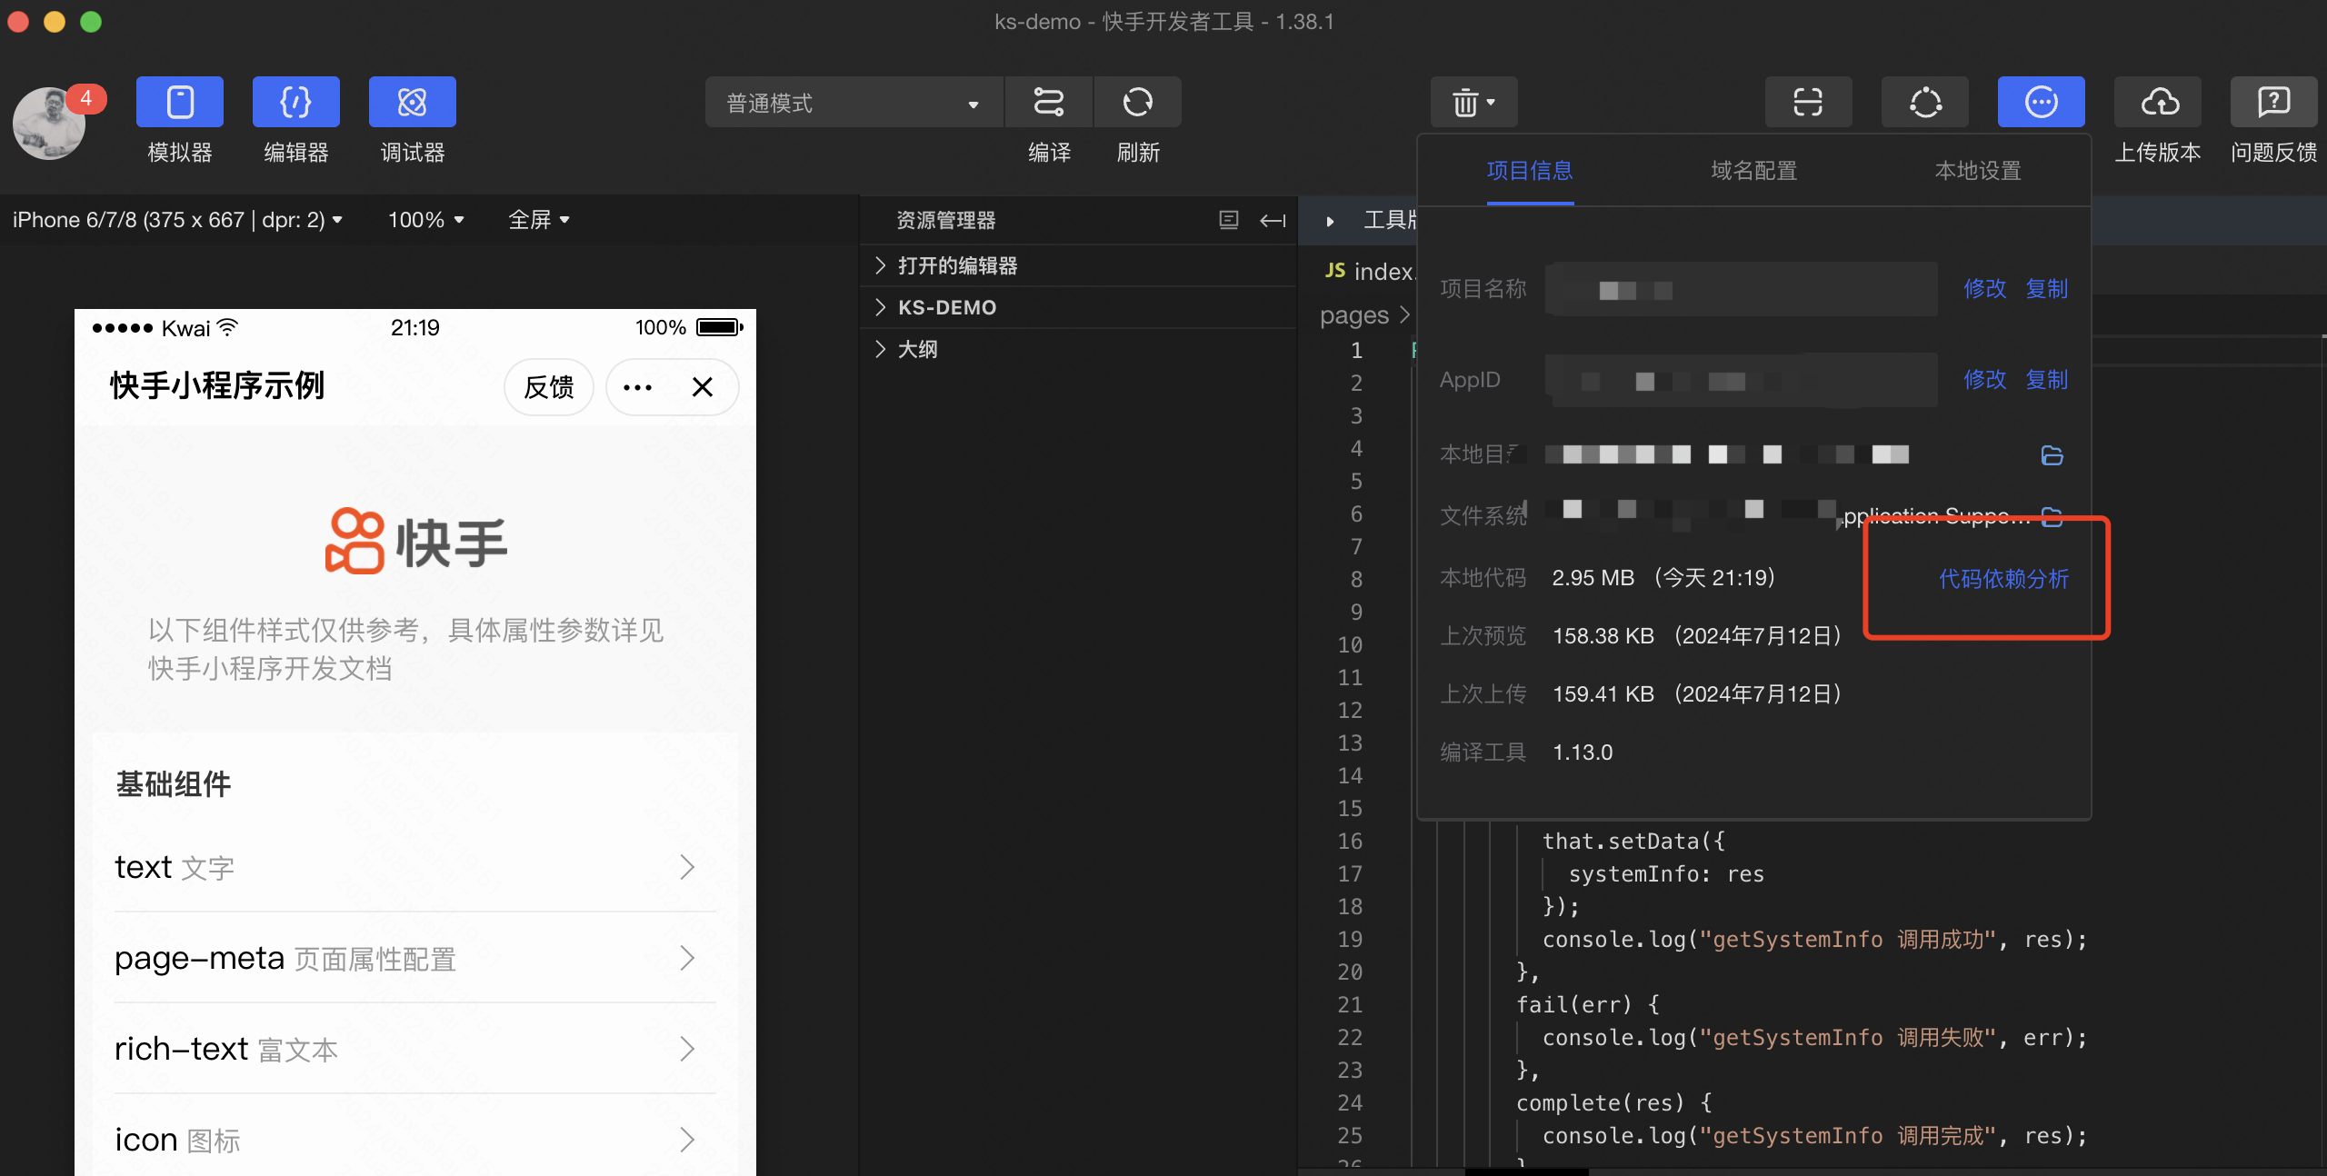The height and width of the screenshot is (1176, 2327).
Task: Click the highlighted details ellipsis icon
Action: pos(2042,102)
